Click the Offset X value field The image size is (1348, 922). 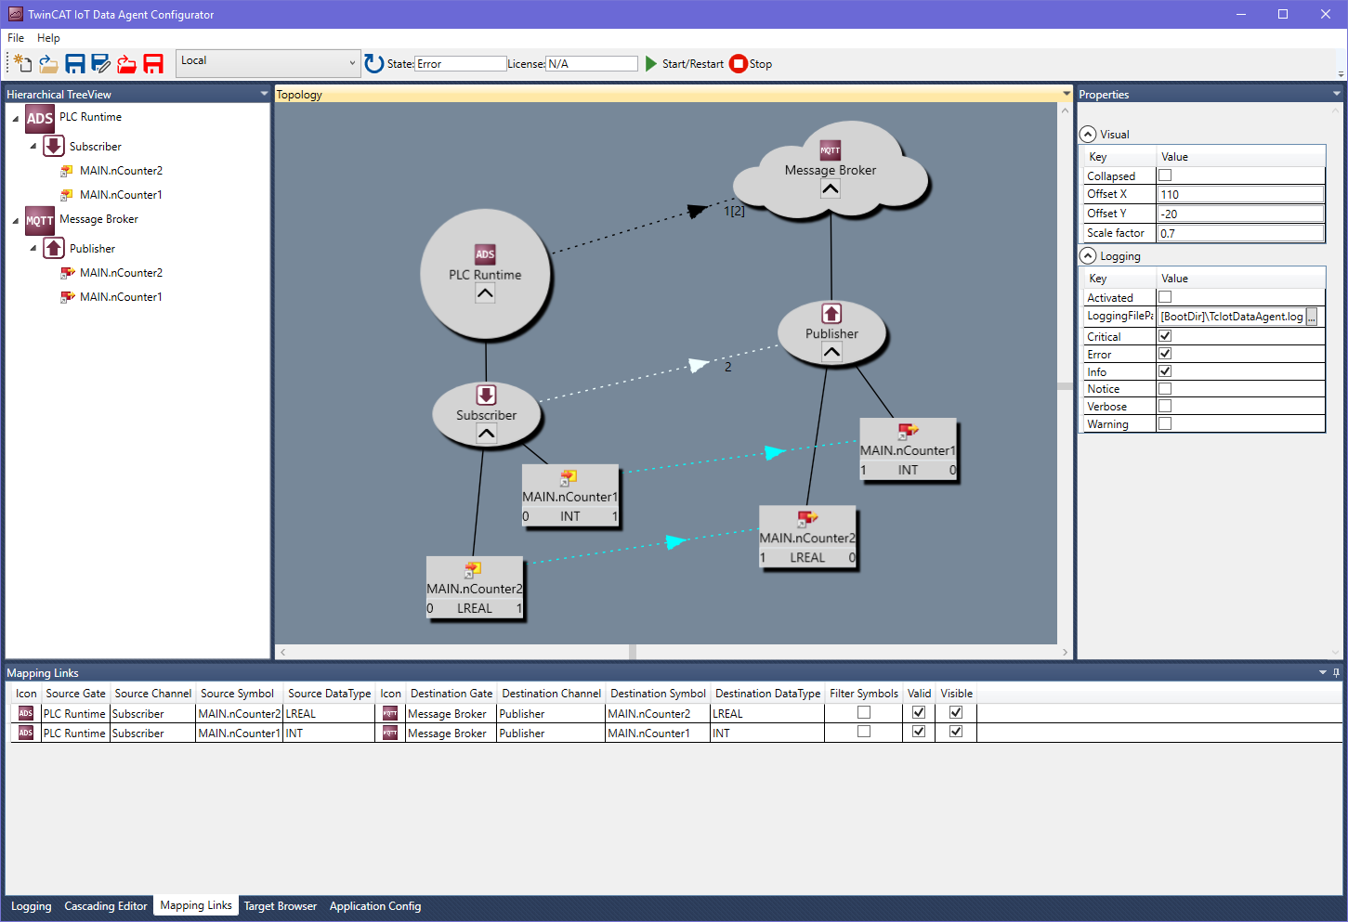(1240, 194)
